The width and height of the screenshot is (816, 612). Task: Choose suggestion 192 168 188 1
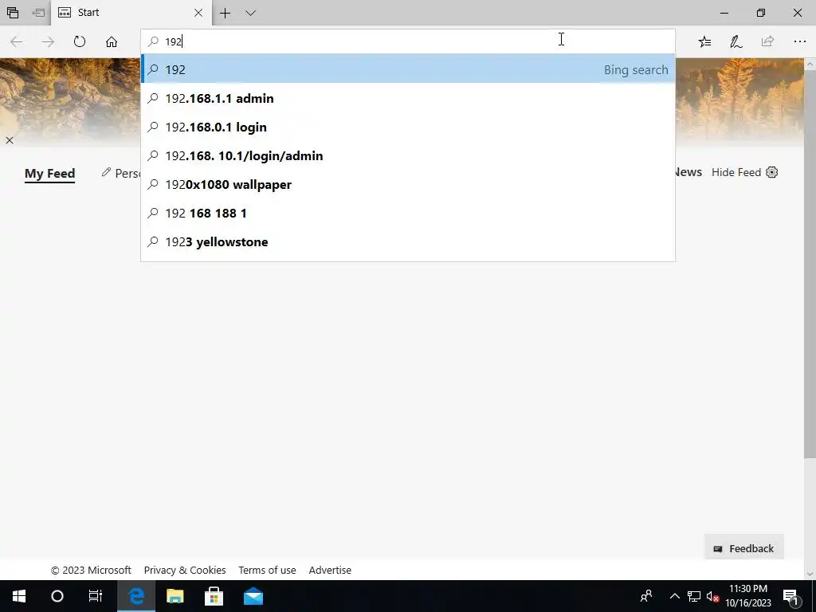[408, 213]
